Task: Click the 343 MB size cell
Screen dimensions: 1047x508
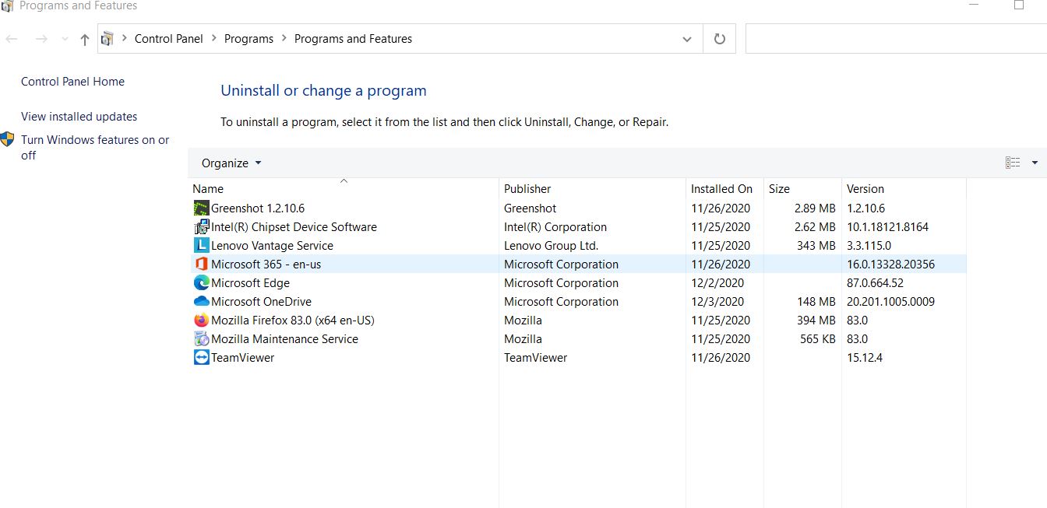Action: (815, 246)
